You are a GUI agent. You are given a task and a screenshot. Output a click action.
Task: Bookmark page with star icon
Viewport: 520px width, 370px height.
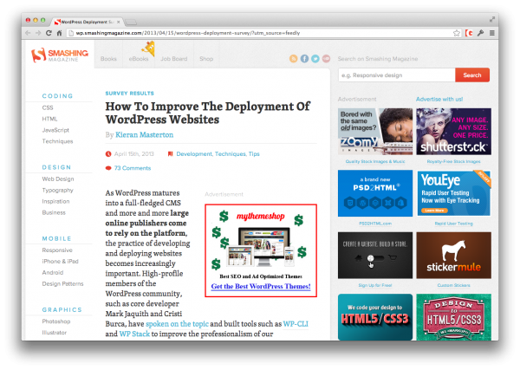click(x=457, y=33)
